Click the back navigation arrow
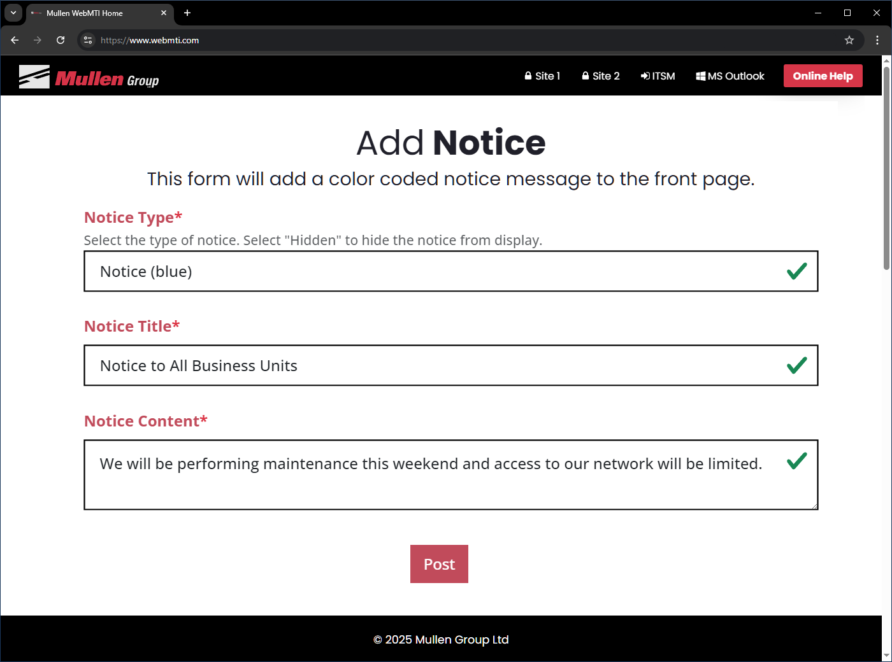The height and width of the screenshot is (662, 892). (14, 39)
